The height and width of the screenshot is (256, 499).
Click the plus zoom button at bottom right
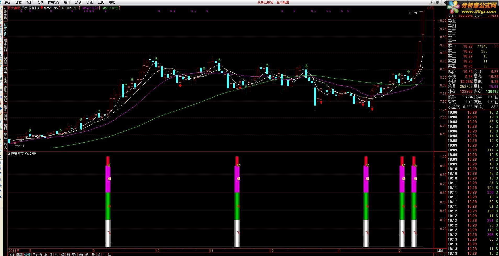436,255
